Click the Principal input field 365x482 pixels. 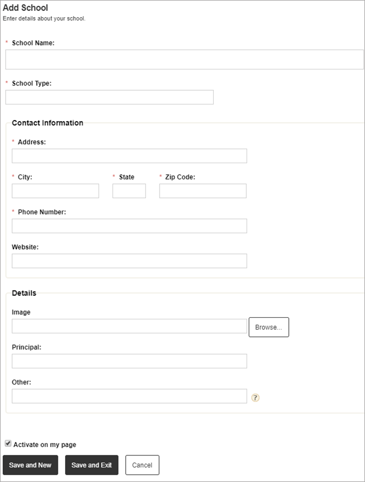[x=129, y=360]
